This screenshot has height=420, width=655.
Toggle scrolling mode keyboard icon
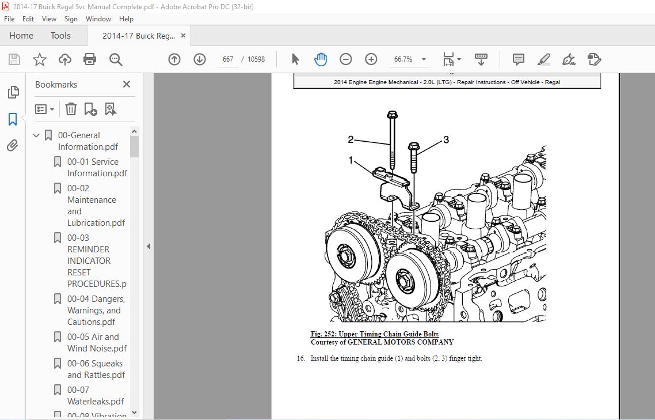click(481, 59)
